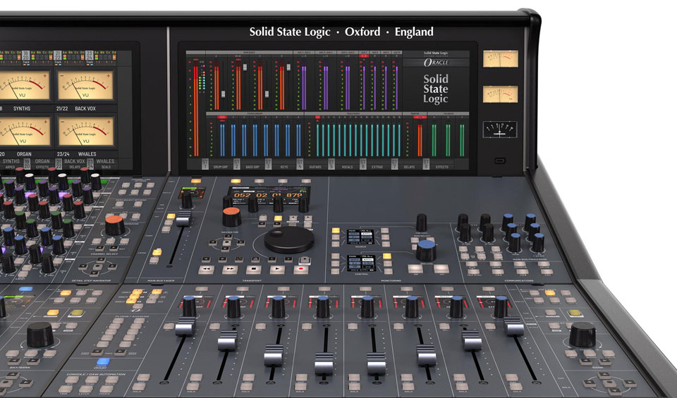
Task: Click the lit yellow key left of the Source display
Action: 336,230
